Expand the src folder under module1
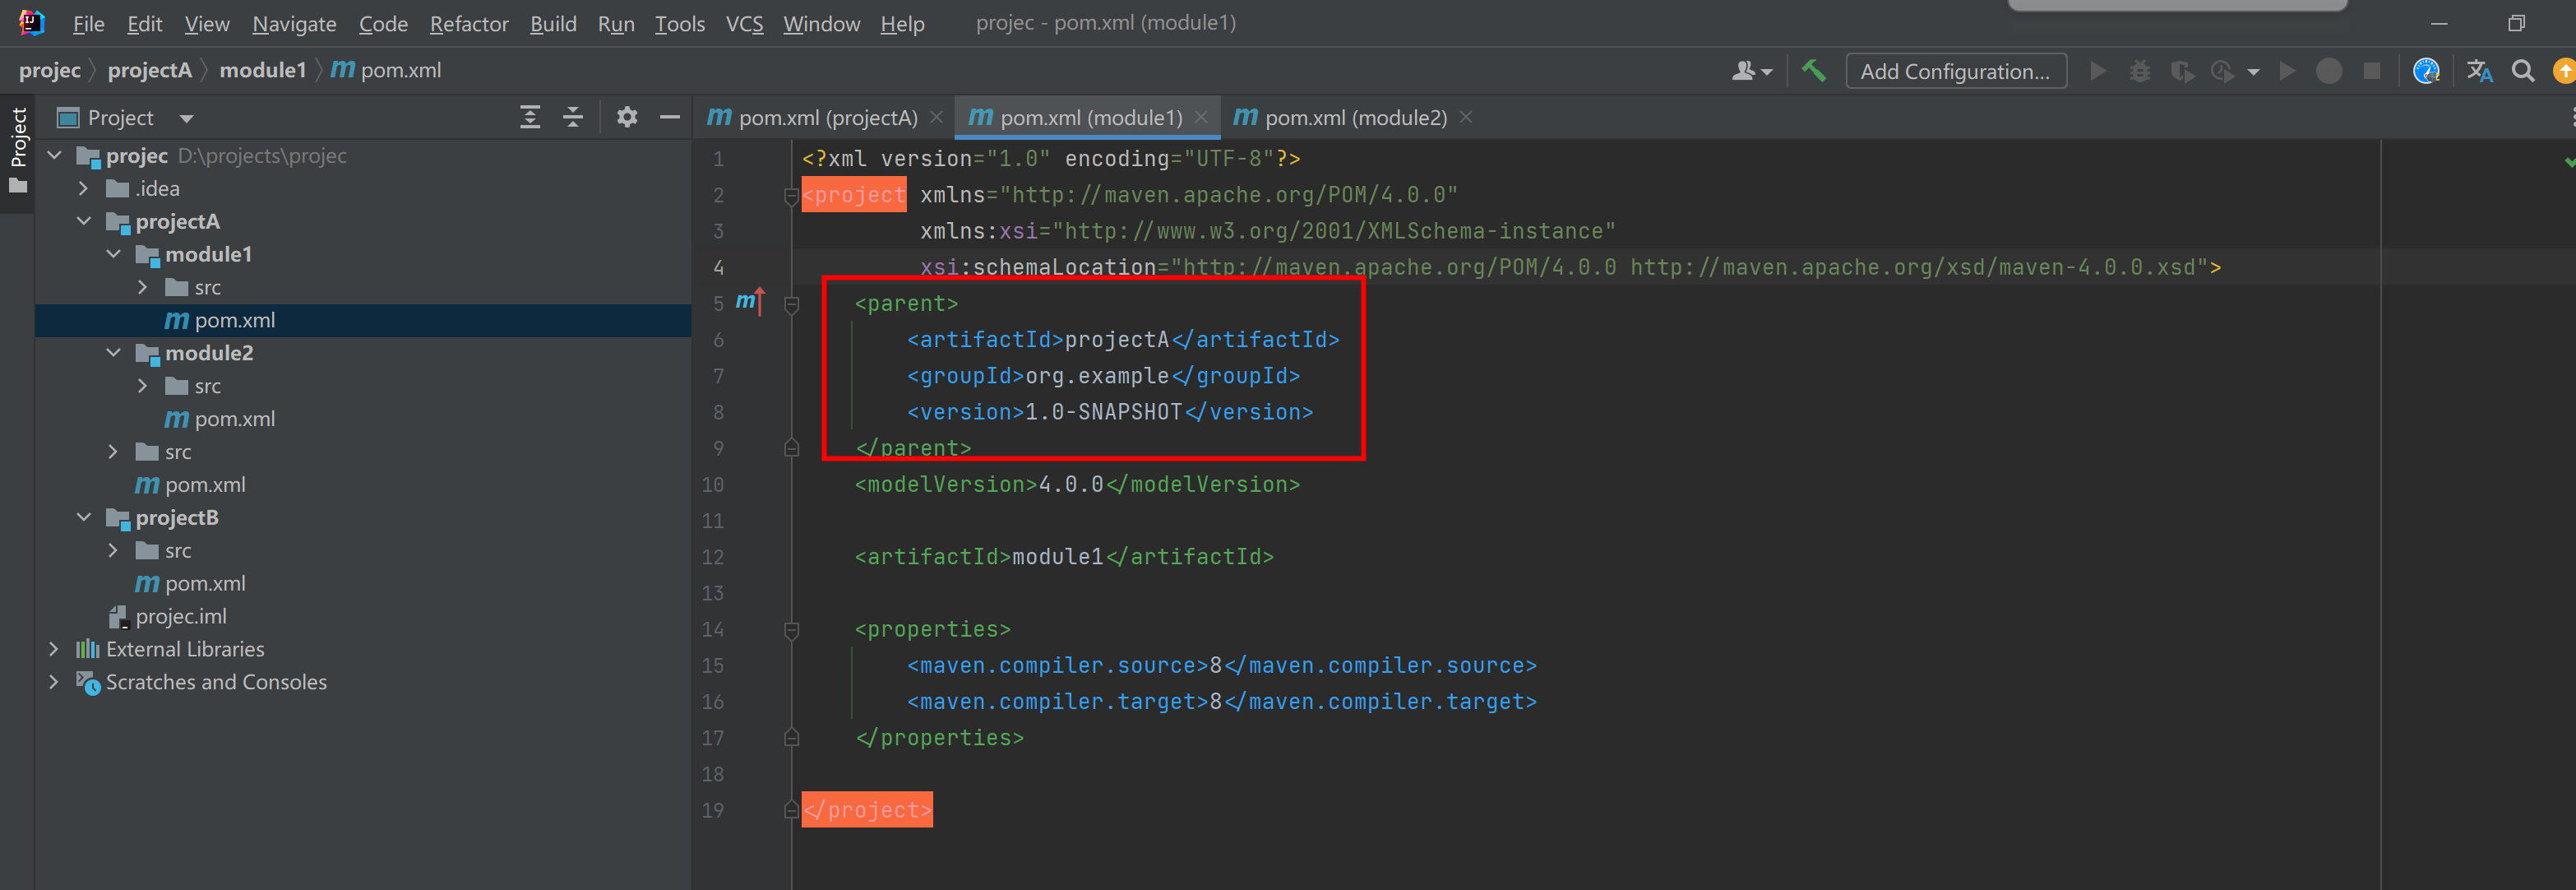 (x=143, y=288)
